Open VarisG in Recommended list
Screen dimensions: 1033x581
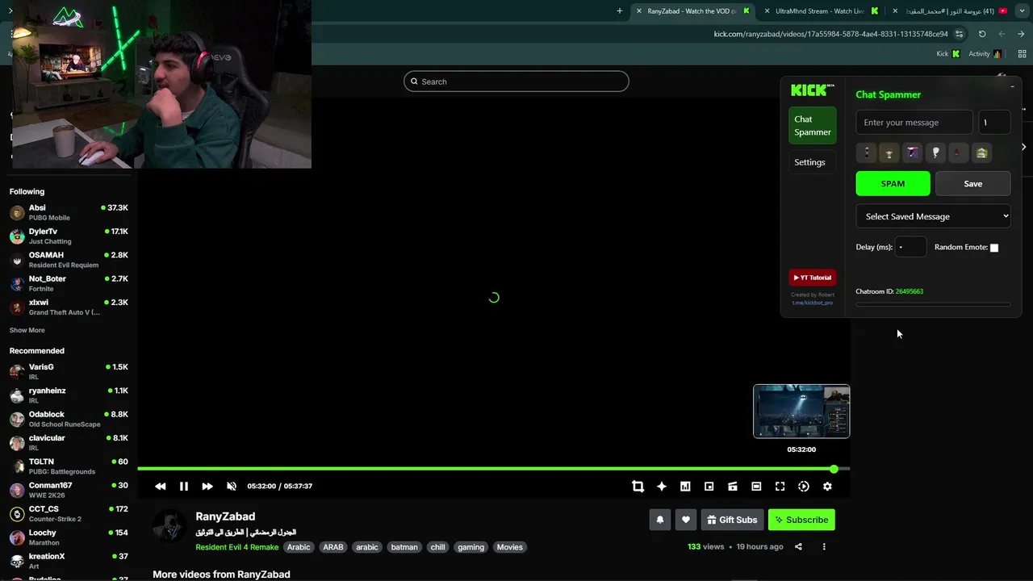click(69, 371)
